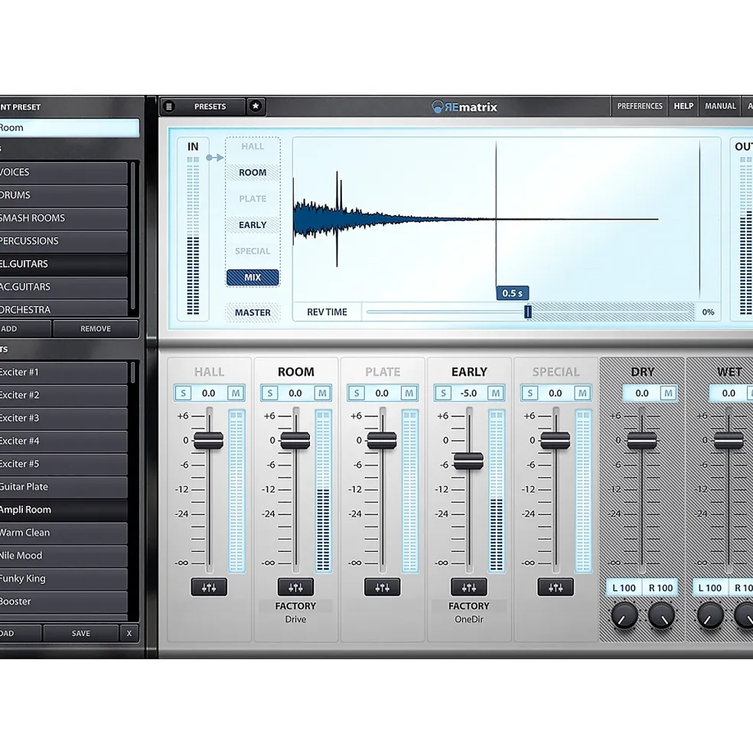Select the SMASH ROOMS bank
753x754 pixels.
64,218
